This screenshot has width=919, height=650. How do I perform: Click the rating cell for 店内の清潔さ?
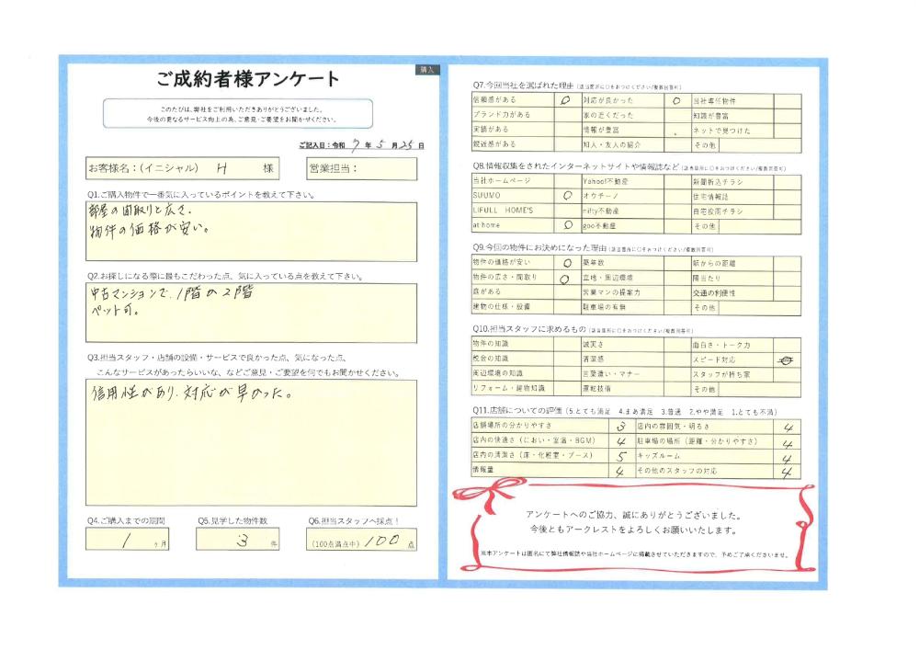(x=622, y=455)
